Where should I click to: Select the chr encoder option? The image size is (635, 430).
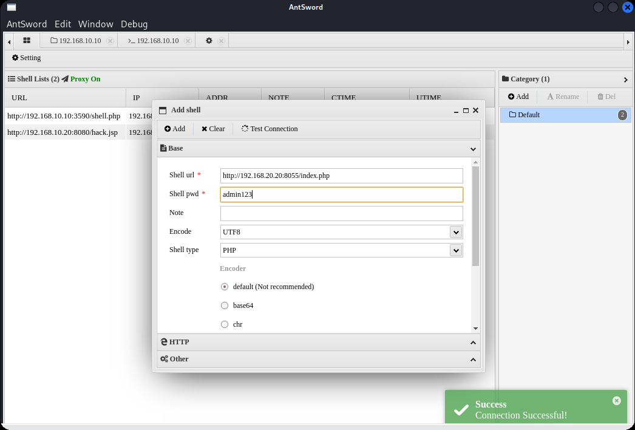tap(225, 324)
